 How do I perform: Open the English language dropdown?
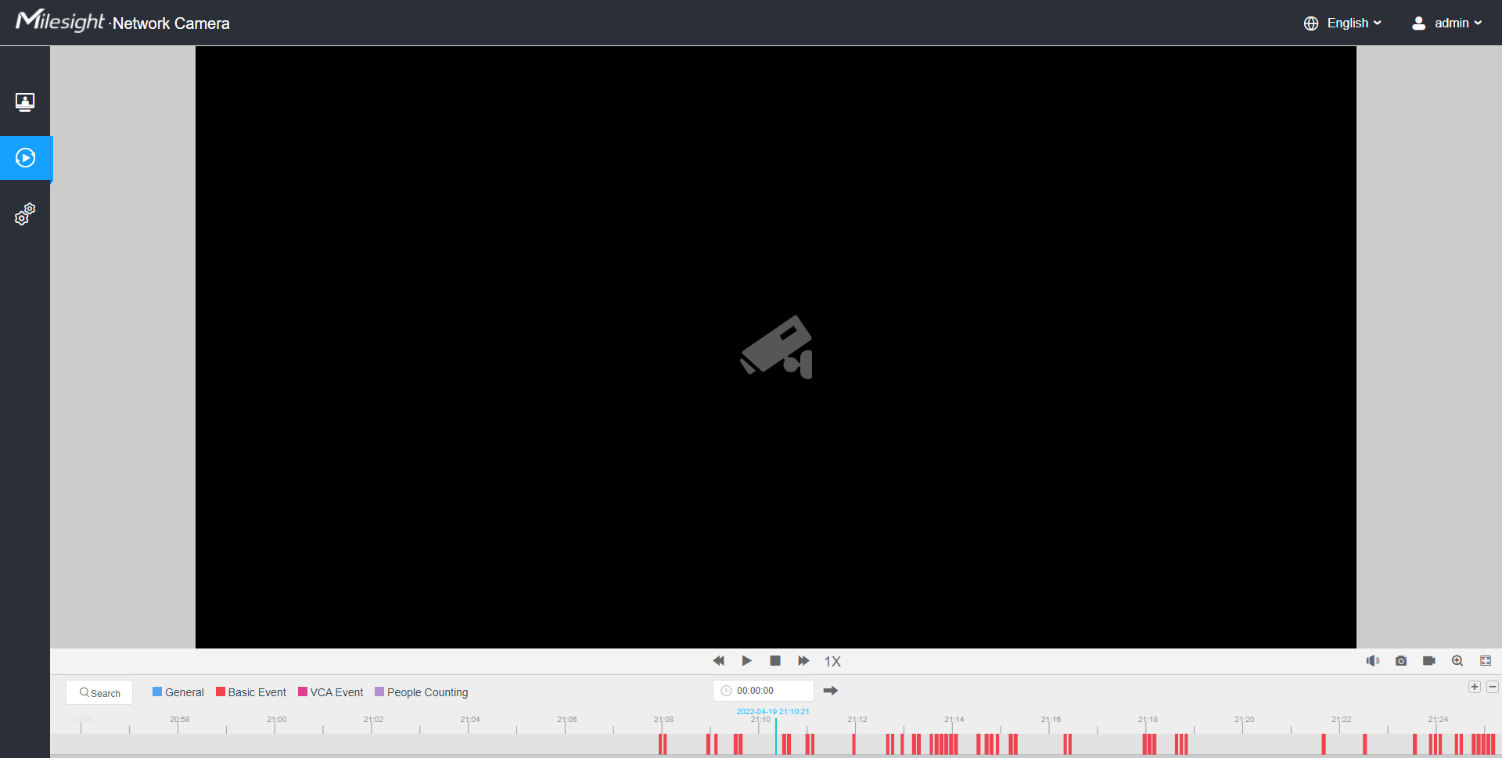pyautogui.click(x=1354, y=23)
